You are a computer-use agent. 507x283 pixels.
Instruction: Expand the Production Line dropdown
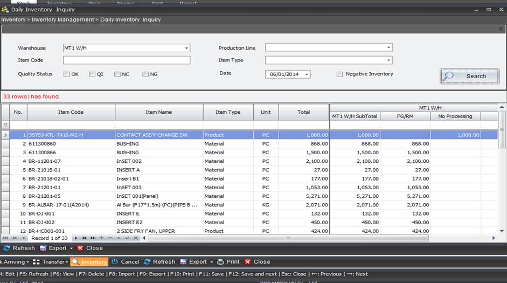pyautogui.click(x=388, y=47)
